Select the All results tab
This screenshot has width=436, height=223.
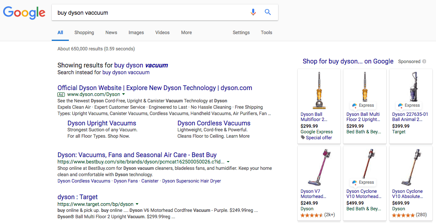tap(60, 33)
